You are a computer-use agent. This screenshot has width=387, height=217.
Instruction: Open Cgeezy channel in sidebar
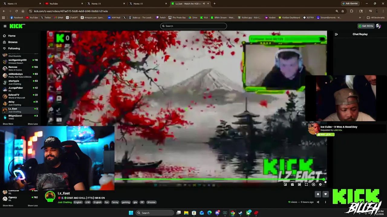click(21, 199)
